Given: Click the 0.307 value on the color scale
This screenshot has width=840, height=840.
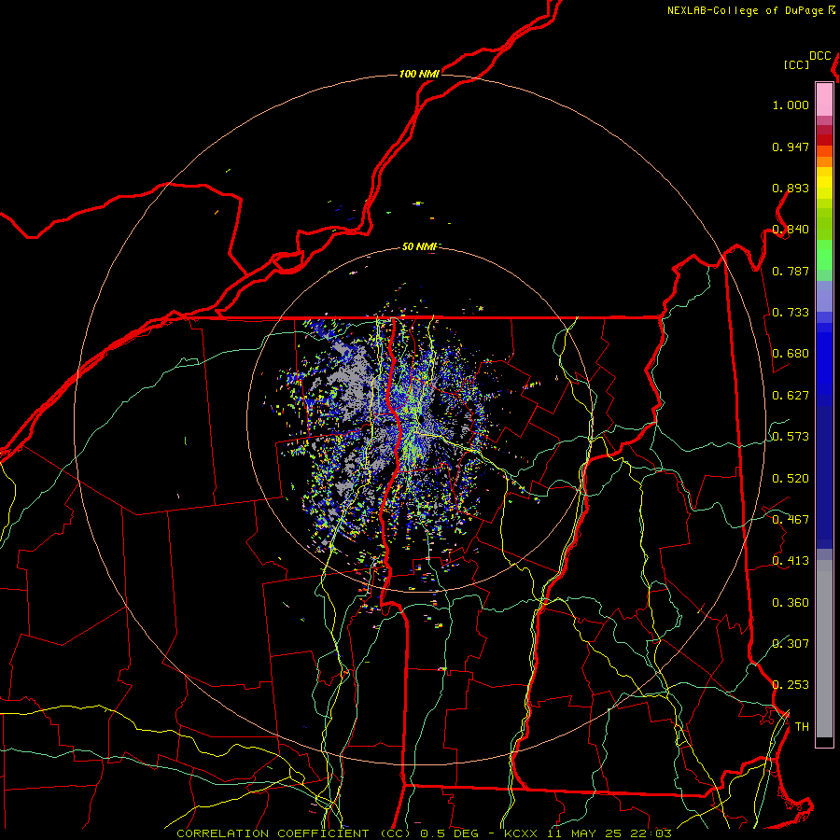Looking at the screenshot, I should pos(791,643).
